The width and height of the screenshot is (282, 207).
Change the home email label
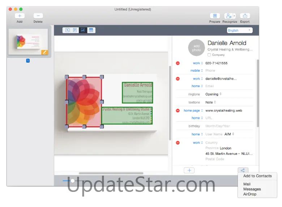[x=197, y=86]
